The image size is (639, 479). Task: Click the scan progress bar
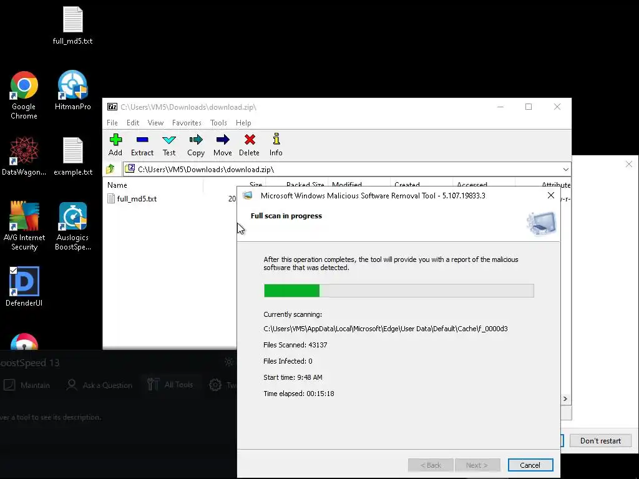click(x=399, y=291)
